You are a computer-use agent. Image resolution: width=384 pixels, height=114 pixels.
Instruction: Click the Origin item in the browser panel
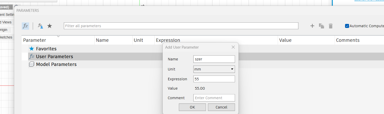pyautogui.click(x=4, y=30)
